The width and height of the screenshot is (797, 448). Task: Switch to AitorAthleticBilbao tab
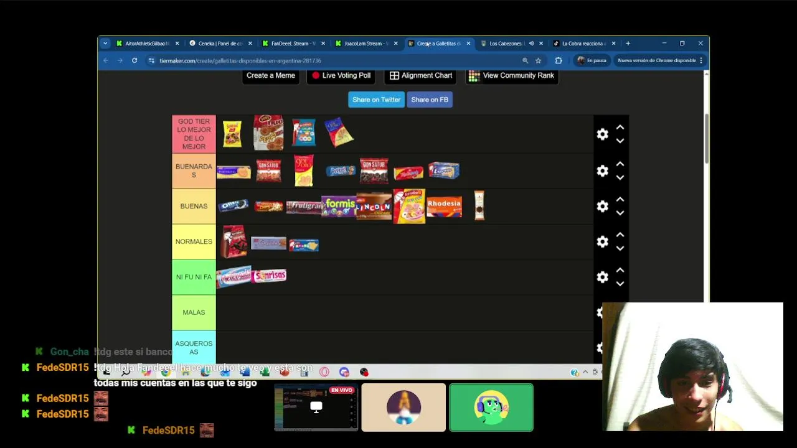(x=148, y=44)
